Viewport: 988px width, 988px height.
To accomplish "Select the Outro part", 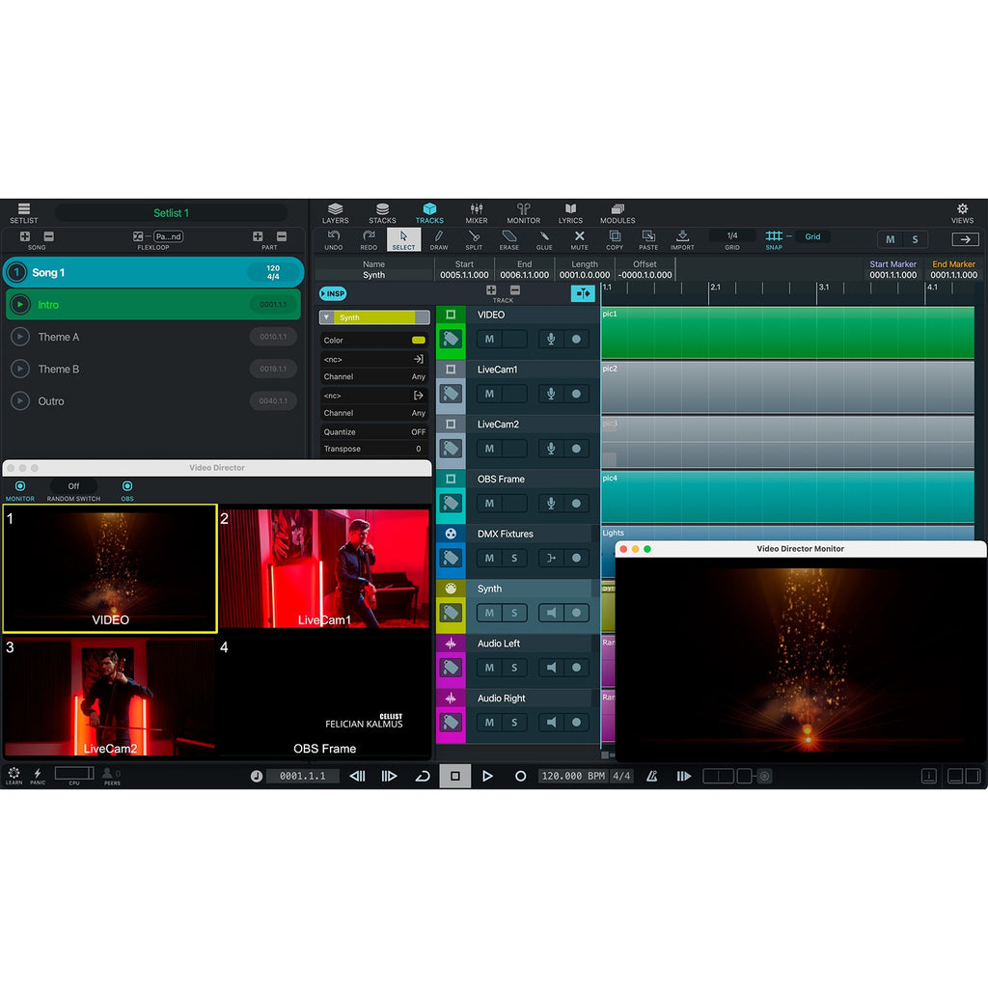I will 153,401.
